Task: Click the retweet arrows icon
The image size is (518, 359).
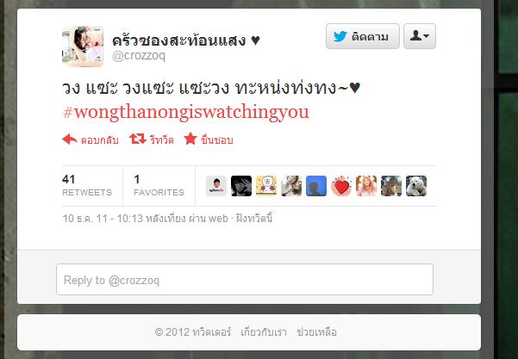Action: (x=138, y=139)
